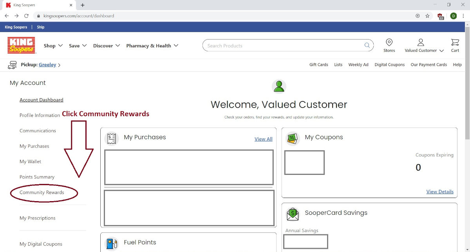Reload the page
Image resolution: width=470 pixels, height=252 pixels.
click(x=26, y=16)
